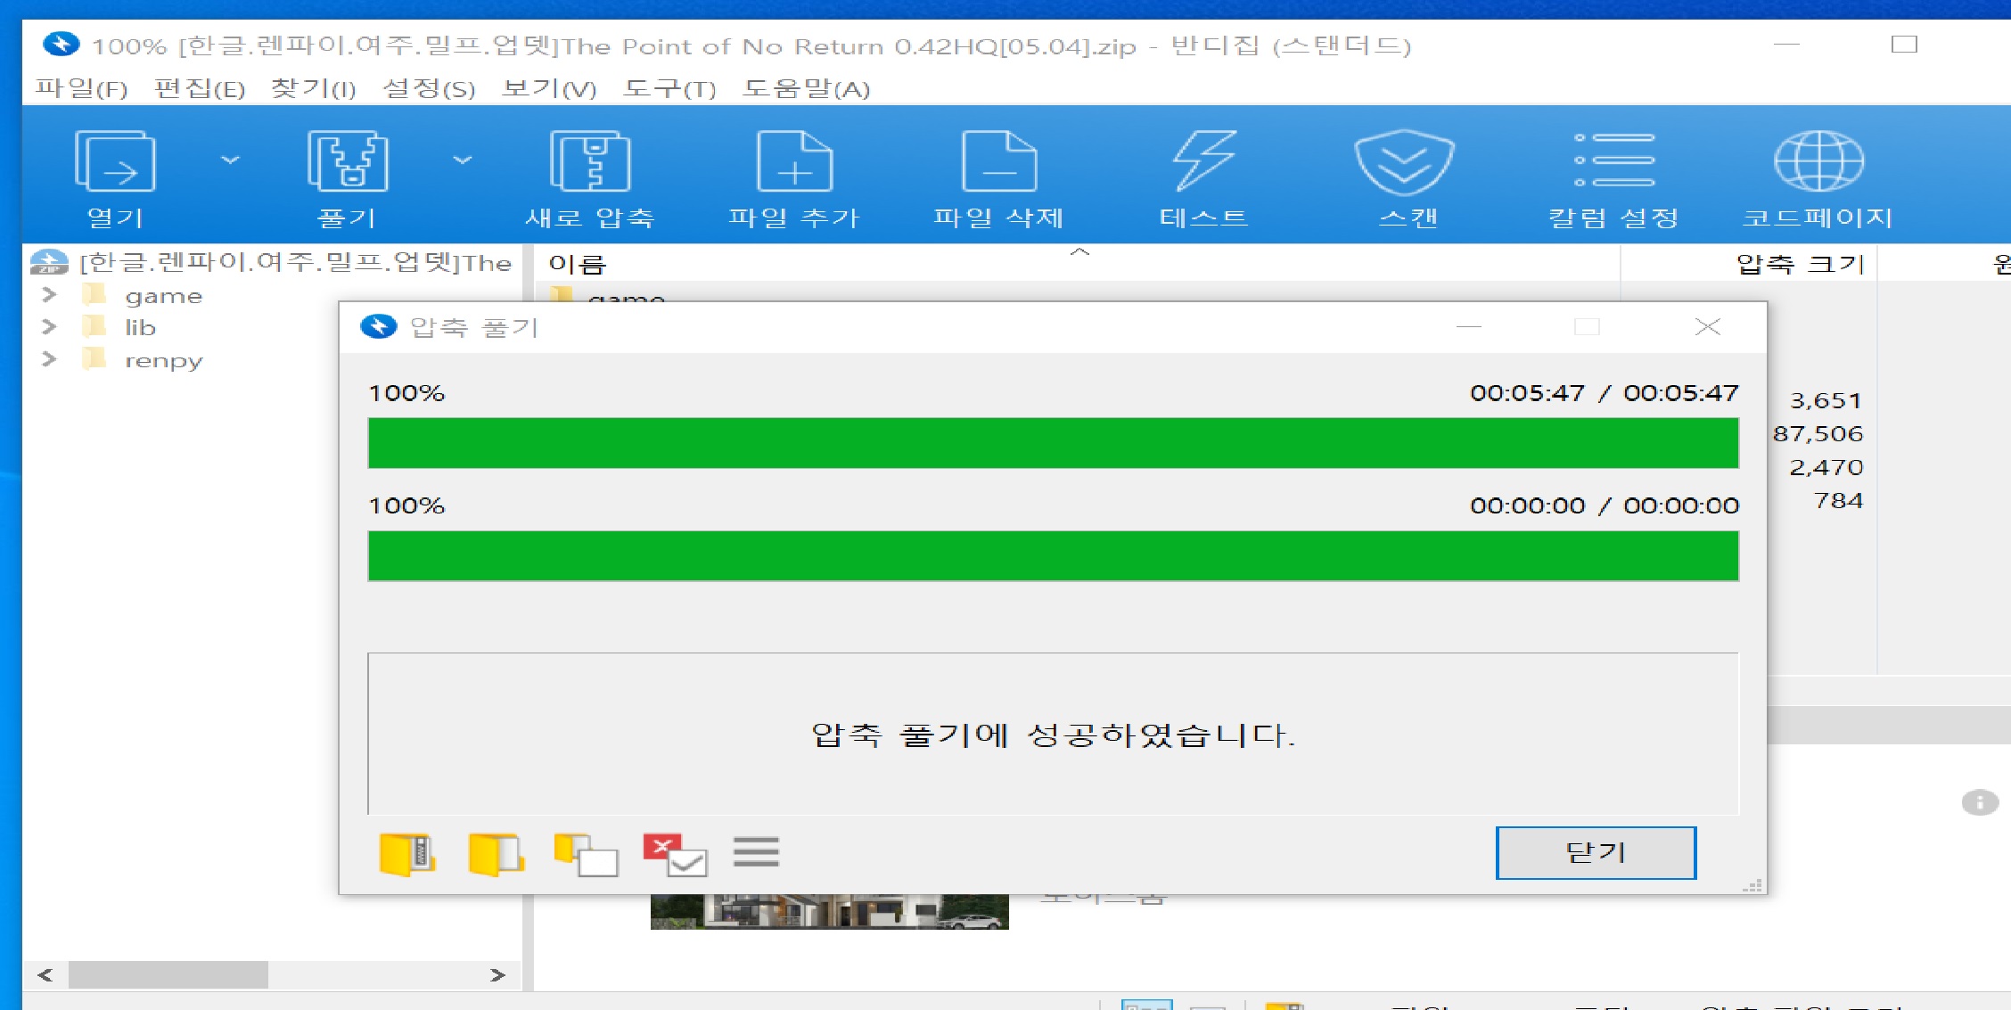Toggle the red X close-on-complete option icon
The width and height of the screenshot is (2011, 1010).
pyautogui.click(x=675, y=854)
